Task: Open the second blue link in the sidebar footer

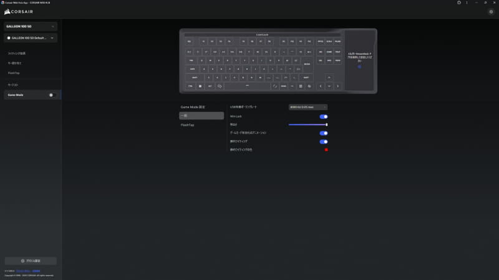Action: click(x=36, y=271)
